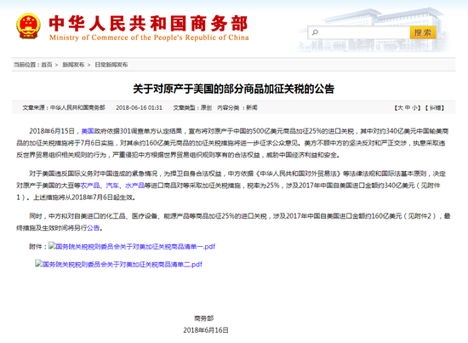This screenshot has height=343, width=468.
Task: Click the 水产品 hyperlink
Action: (x=135, y=186)
